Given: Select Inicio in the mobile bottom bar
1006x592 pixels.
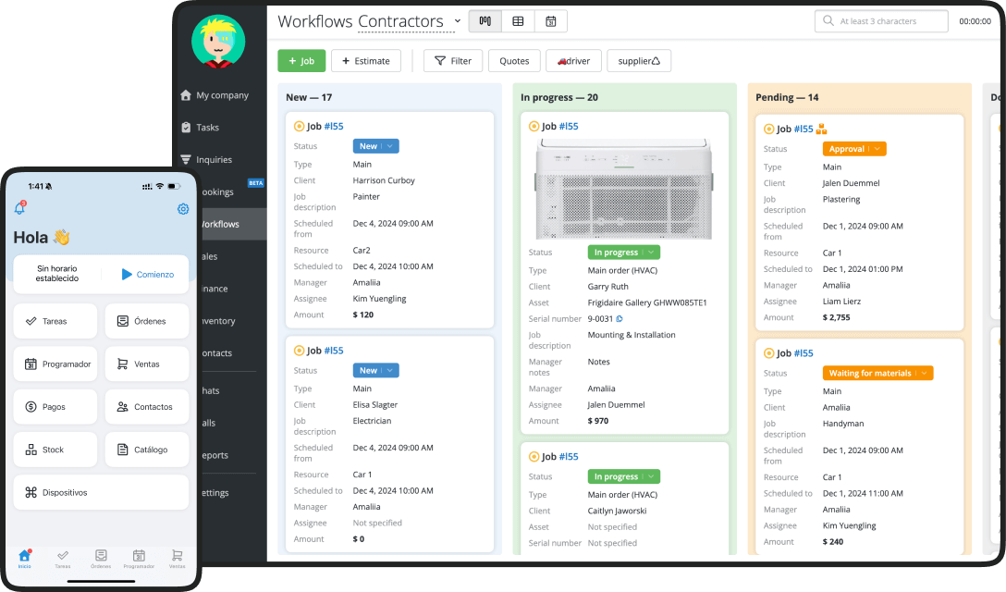Looking at the screenshot, I should tap(24, 558).
